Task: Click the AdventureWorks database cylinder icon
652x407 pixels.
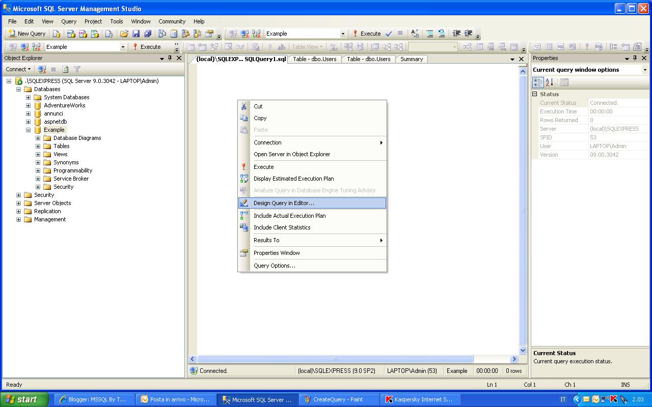Action: coord(38,105)
